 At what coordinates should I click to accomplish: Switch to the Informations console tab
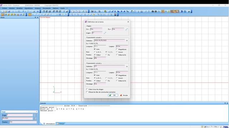pos(49,124)
